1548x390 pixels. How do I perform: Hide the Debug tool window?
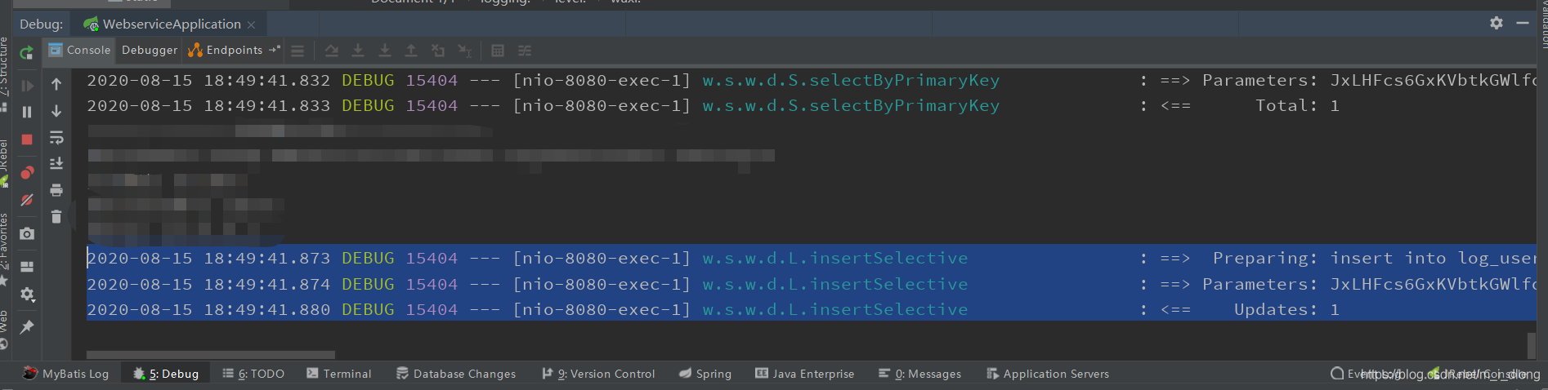[1523, 23]
